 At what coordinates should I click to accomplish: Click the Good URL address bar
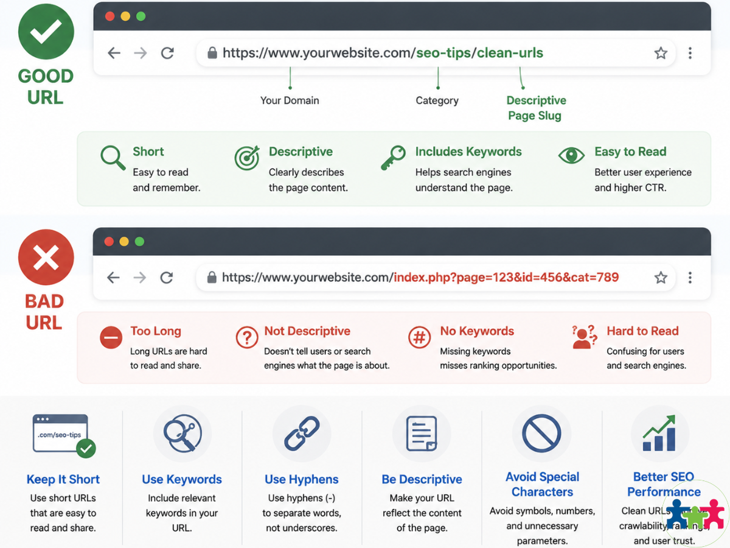pyautogui.click(x=436, y=53)
